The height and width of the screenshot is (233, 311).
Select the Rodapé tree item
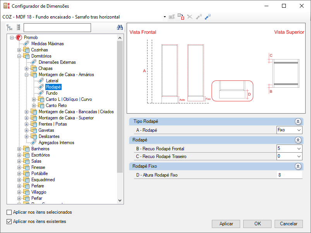click(53, 87)
